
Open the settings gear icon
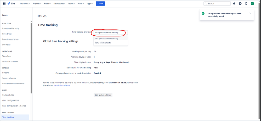[246, 3]
